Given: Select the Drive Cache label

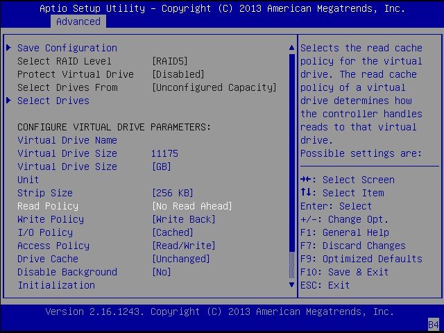Looking at the screenshot, I should (48, 259).
